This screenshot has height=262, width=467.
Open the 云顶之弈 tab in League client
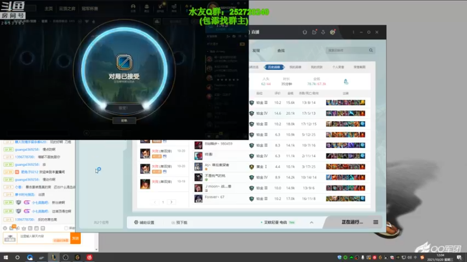point(67,9)
